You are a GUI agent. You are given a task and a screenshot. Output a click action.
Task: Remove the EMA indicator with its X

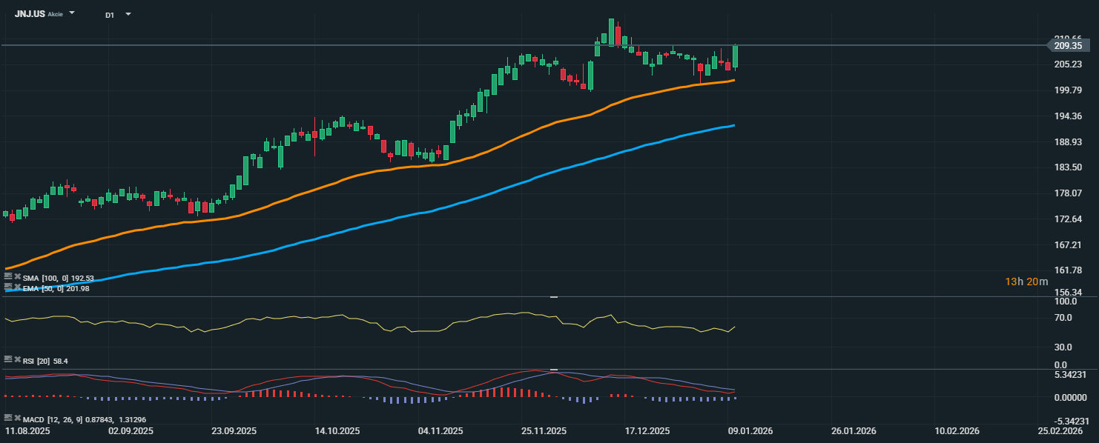pos(17,286)
